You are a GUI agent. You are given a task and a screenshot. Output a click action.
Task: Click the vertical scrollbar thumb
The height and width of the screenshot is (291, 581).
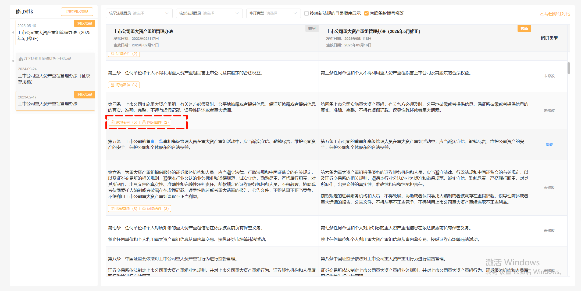[569, 68]
